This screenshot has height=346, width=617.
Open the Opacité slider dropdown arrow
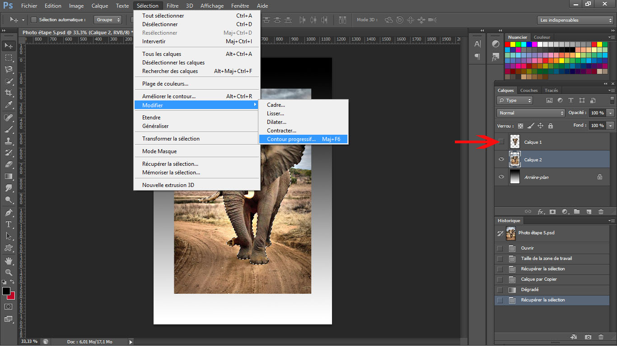(x=611, y=113)
